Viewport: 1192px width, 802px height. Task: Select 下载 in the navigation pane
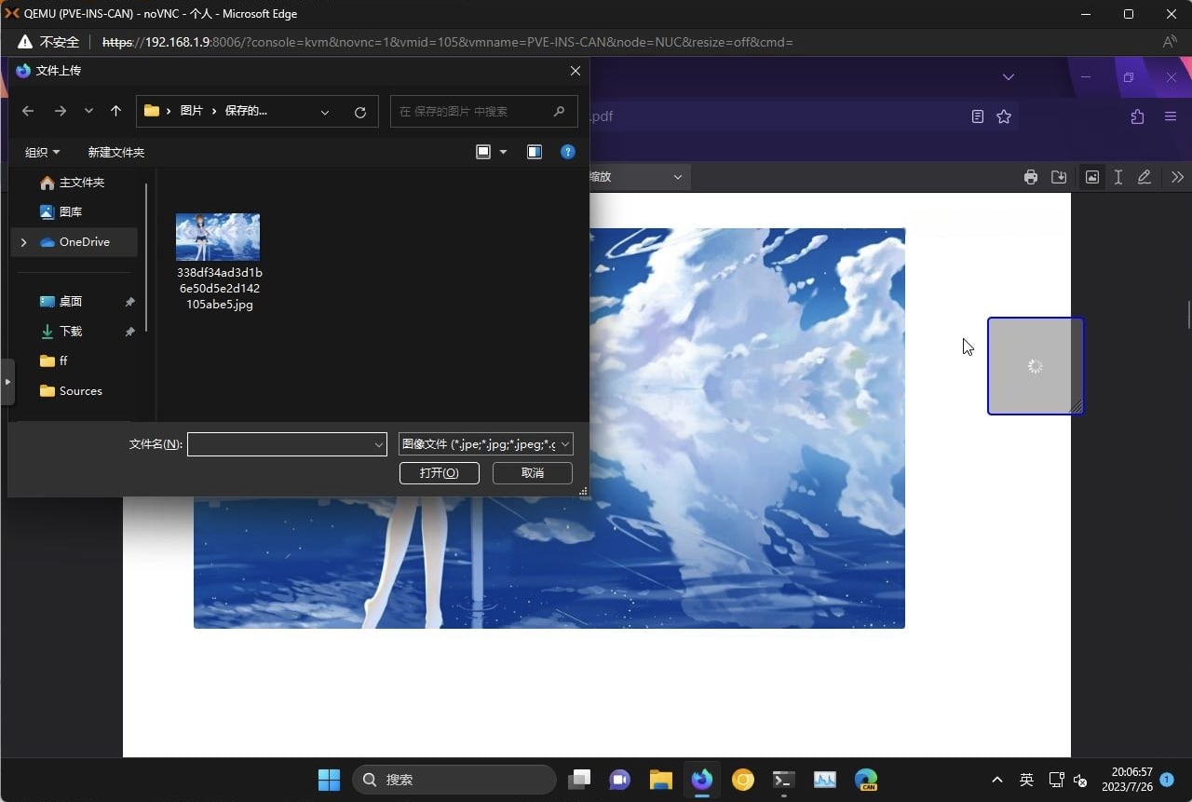[71, 332]
